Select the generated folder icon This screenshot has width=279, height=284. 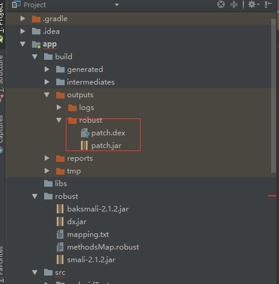(60, 69)
